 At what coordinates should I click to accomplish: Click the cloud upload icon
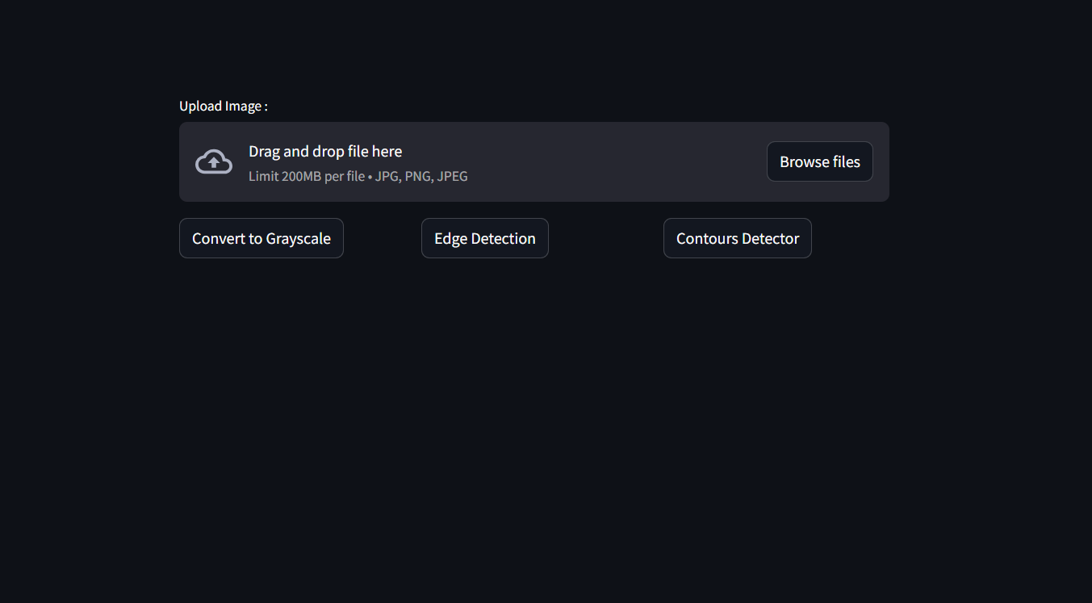[214, 162]
